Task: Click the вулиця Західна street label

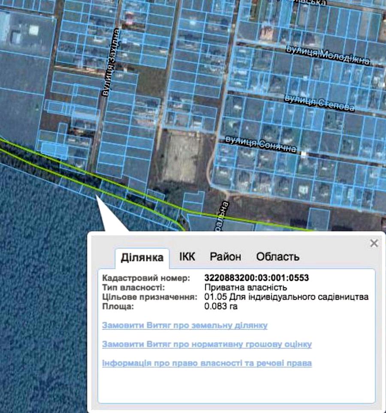Action: coord(109,63)
